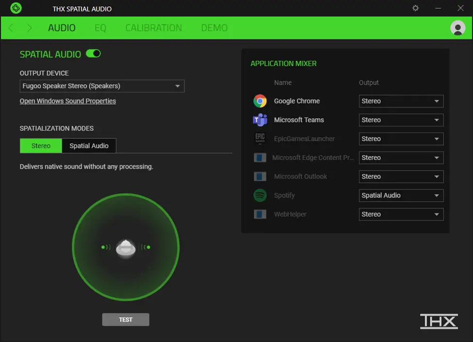Open Google Chrome output dropdown
473x342 pixels.
pos(401,101)
